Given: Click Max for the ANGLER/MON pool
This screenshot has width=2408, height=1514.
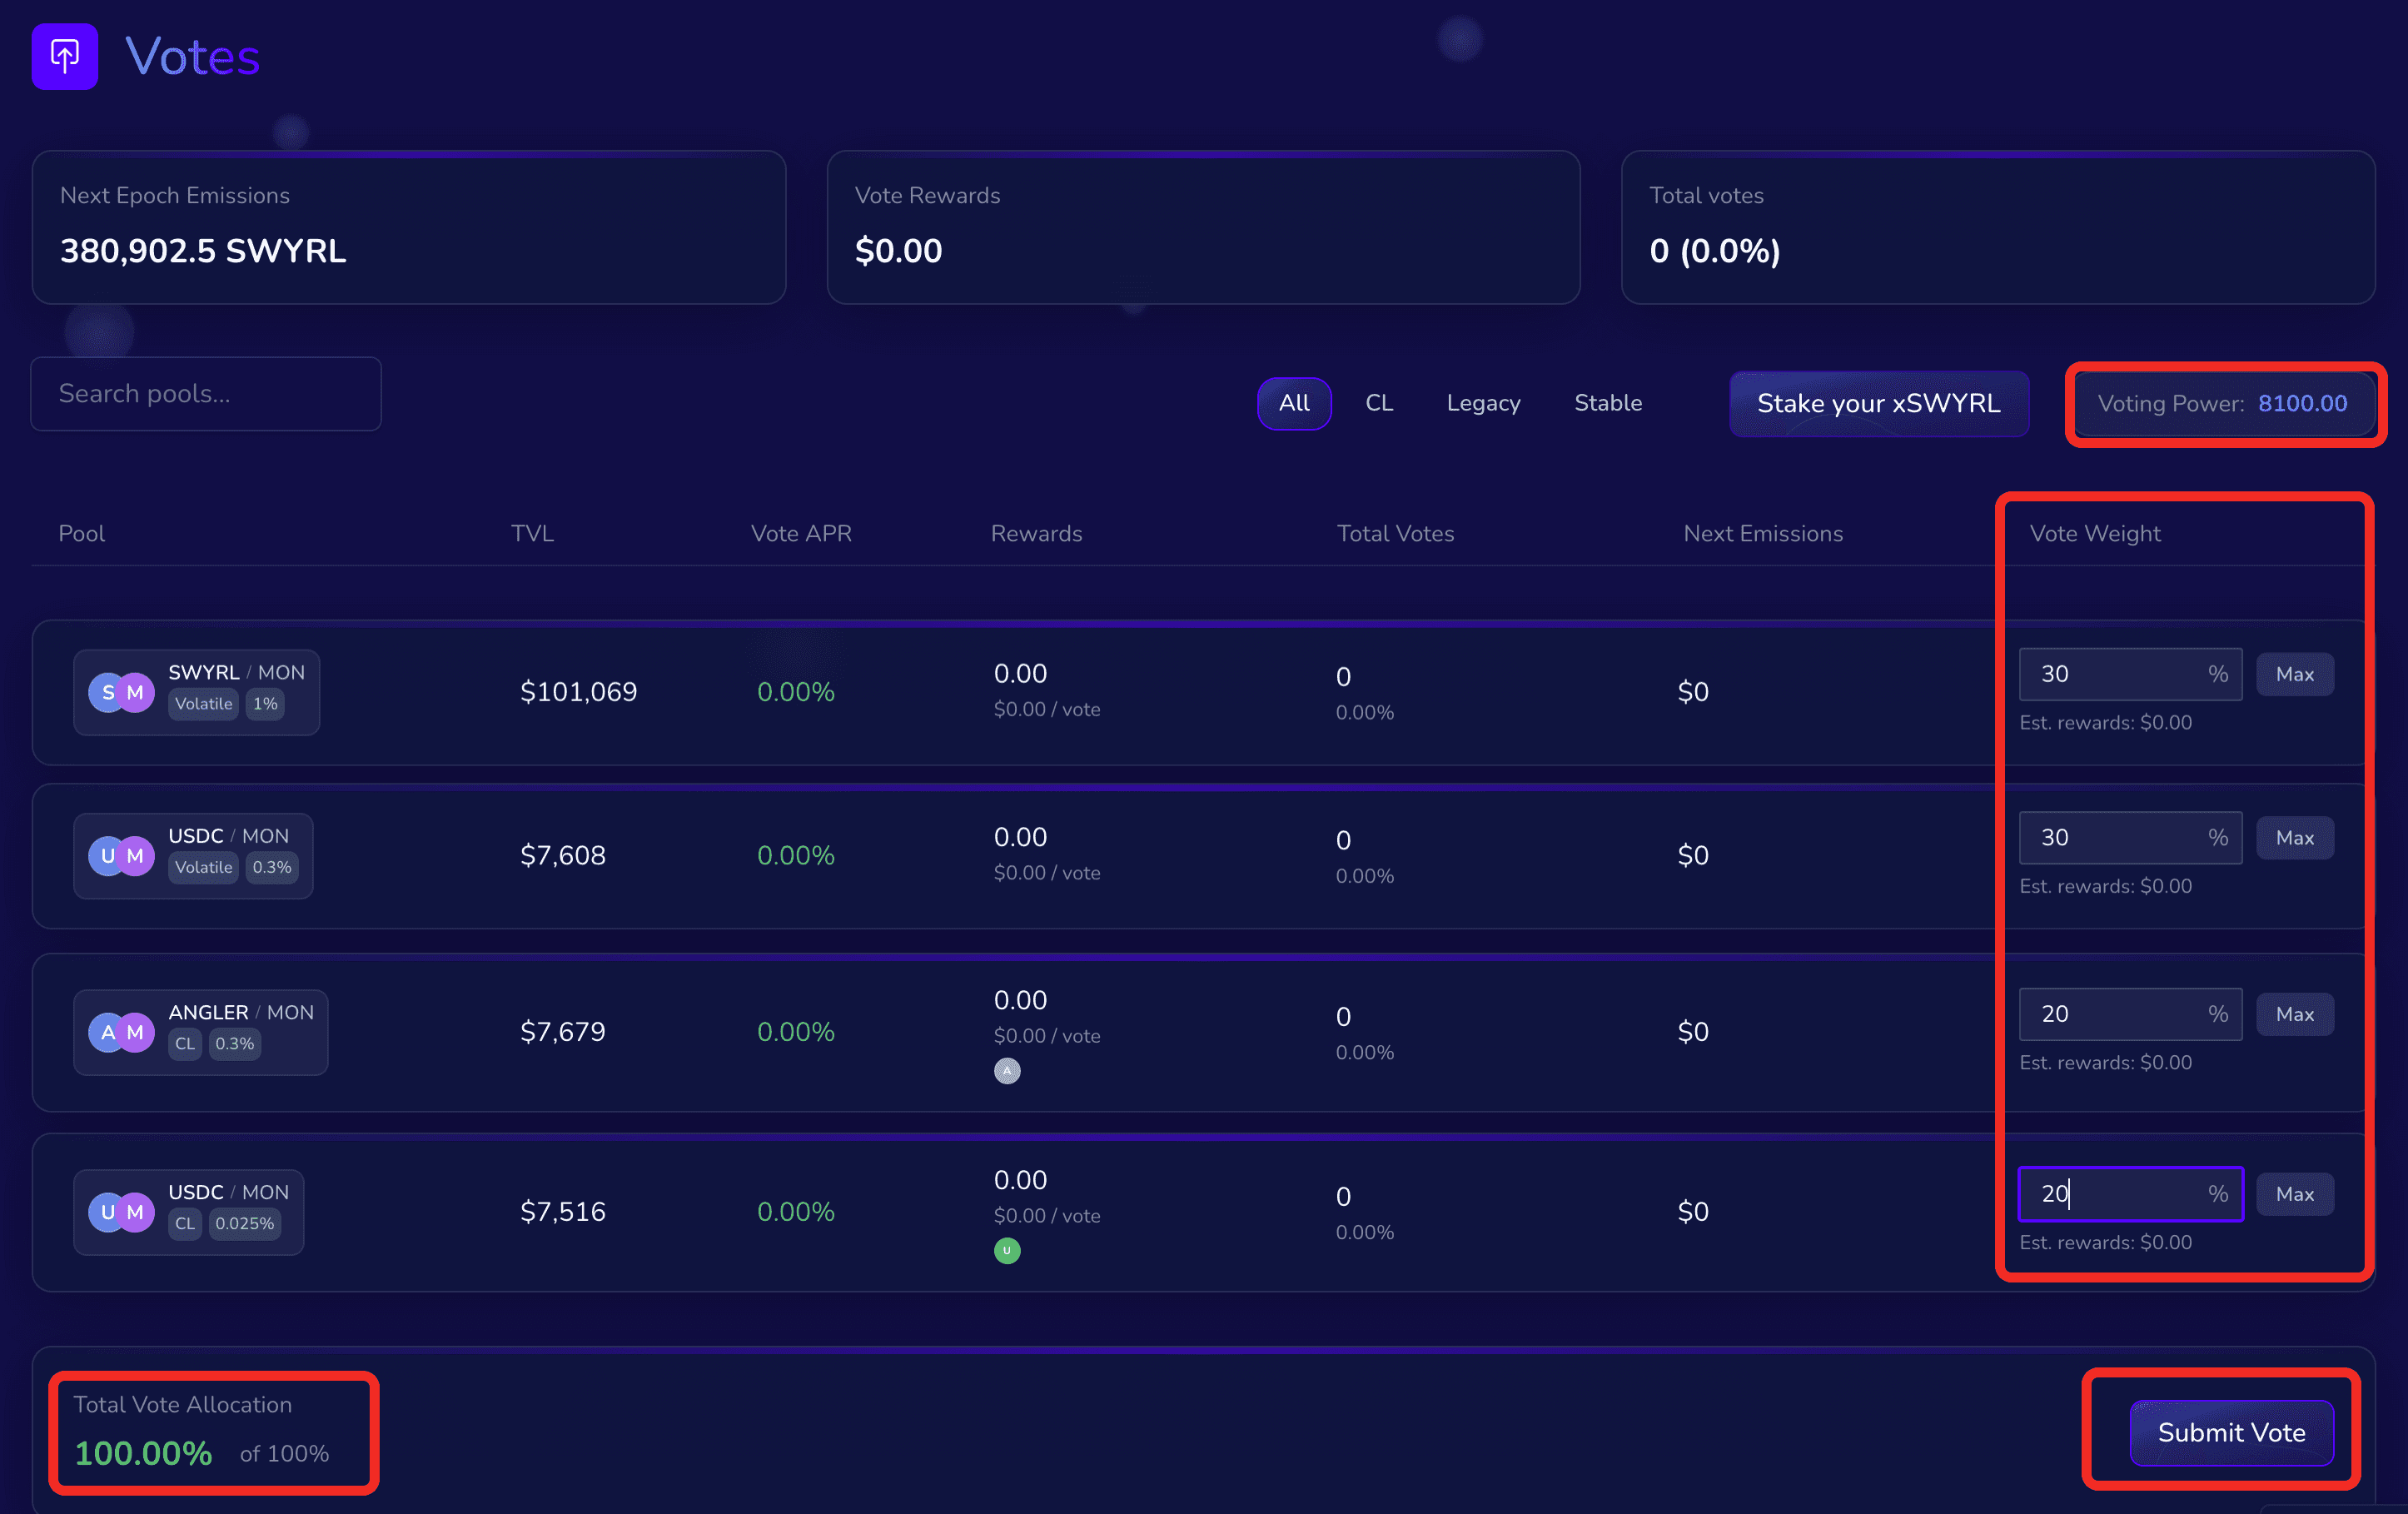Looking at the screenshot, I should pos(2294,1014).
